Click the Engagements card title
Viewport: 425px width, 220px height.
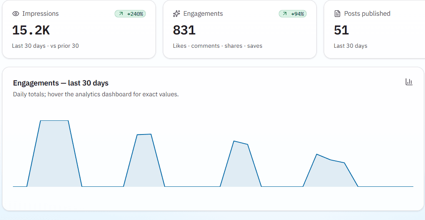[x=203, y=14]
